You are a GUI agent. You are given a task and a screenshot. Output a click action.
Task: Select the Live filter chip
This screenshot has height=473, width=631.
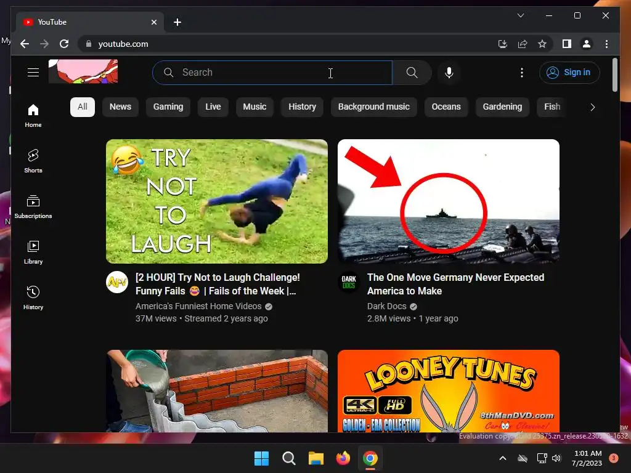(213, 107)
